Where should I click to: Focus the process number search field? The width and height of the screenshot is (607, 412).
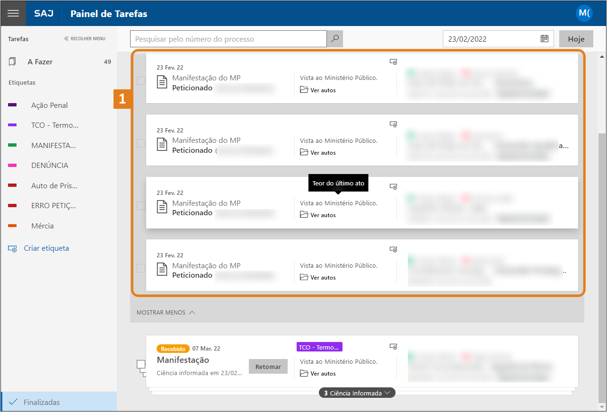(x=228, y=39)
